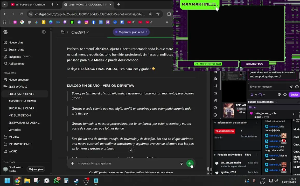Open Información de la sesión options menu
Viewport: 300px width, 186px height.
[257, 123]
